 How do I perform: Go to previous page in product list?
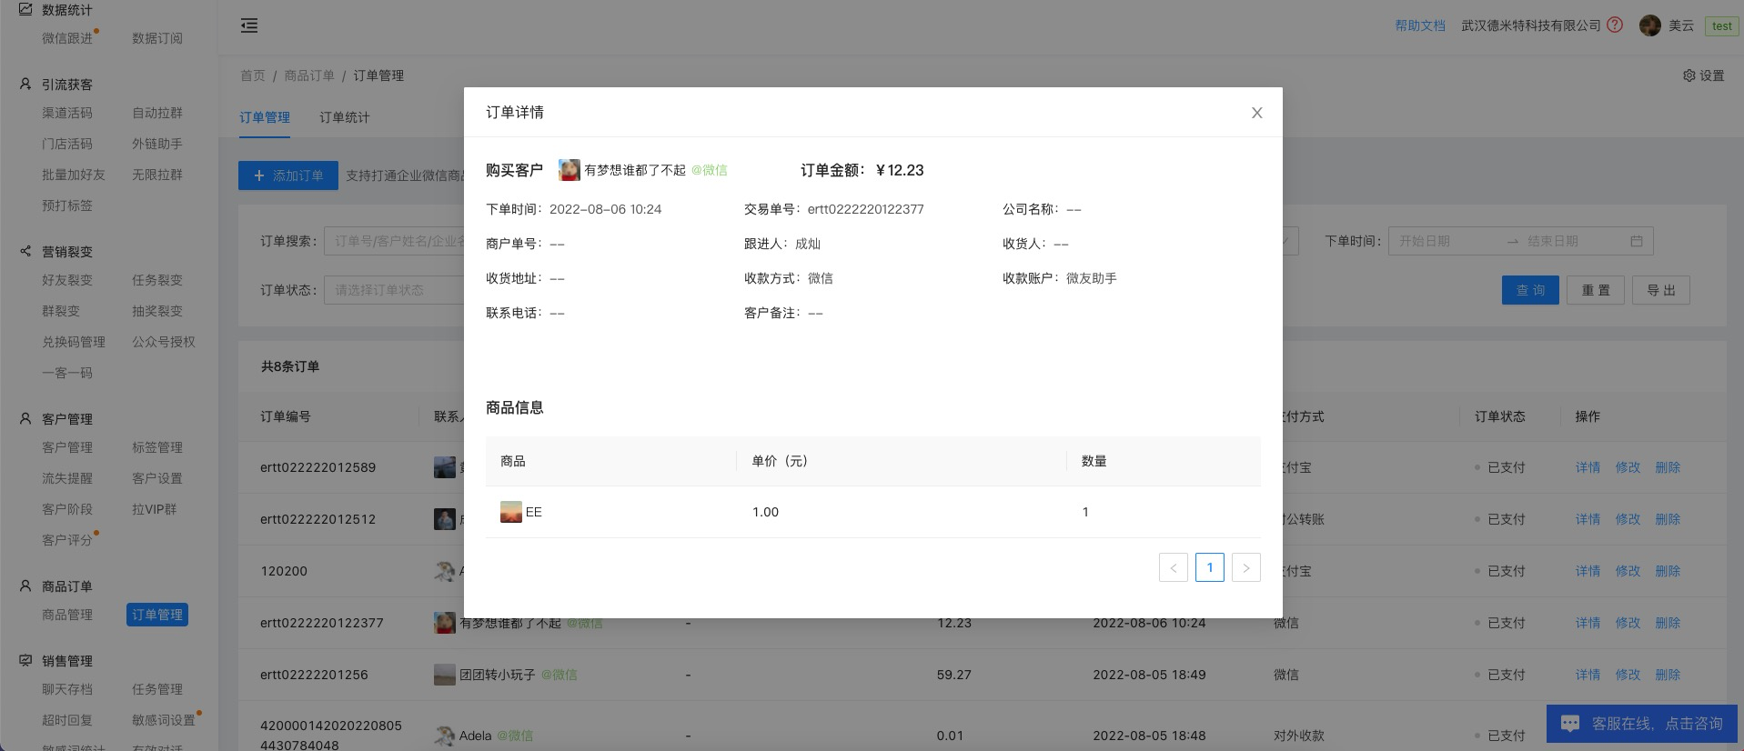[1174, 567]
